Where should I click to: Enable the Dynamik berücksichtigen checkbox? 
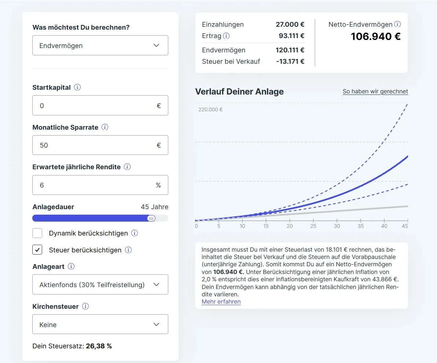pyautogui.click(x=37, y=233)
